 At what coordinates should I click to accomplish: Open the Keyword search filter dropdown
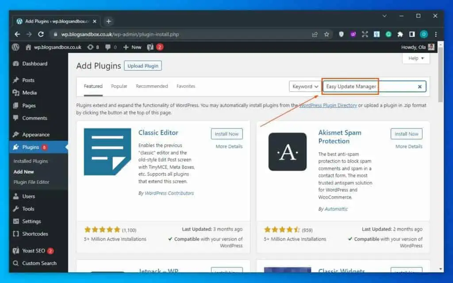pos(304,87)
